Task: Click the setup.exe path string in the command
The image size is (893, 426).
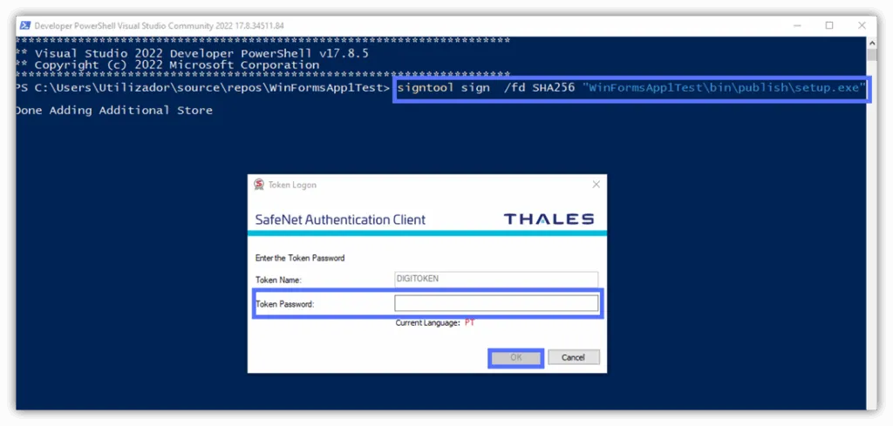Action: [725, 88]
